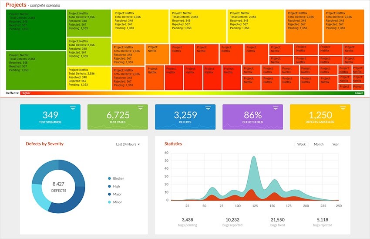Click the dark green top-left treemap tile

click(36, 30)
